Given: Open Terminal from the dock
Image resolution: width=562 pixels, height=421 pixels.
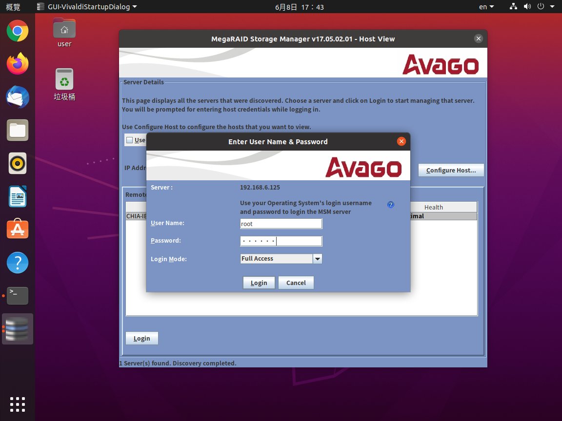Looking at the screenshot, I should tap(18, 295).
